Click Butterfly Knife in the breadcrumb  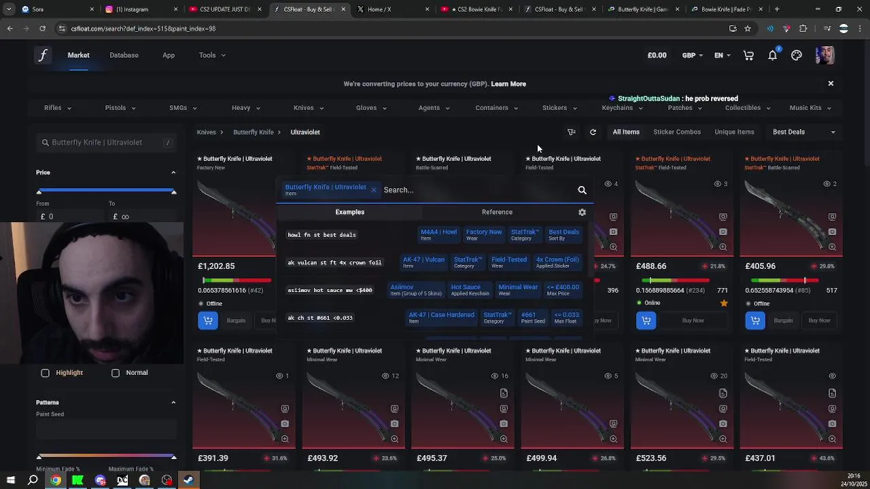[254, 132]
